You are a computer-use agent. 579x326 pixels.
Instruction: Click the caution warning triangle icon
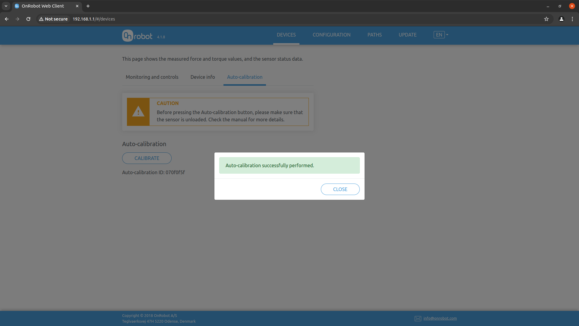point(138,111)
